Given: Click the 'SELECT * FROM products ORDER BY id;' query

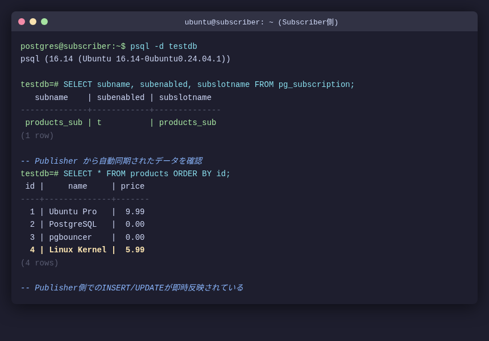Looking at the screenshot, I should pos(147,173).
